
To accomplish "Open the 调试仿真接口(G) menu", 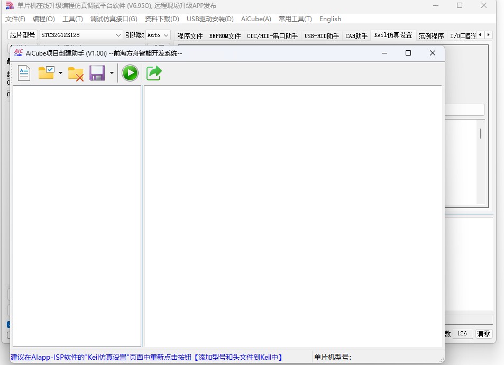I will pyautogui.click(x=114, y=19).
